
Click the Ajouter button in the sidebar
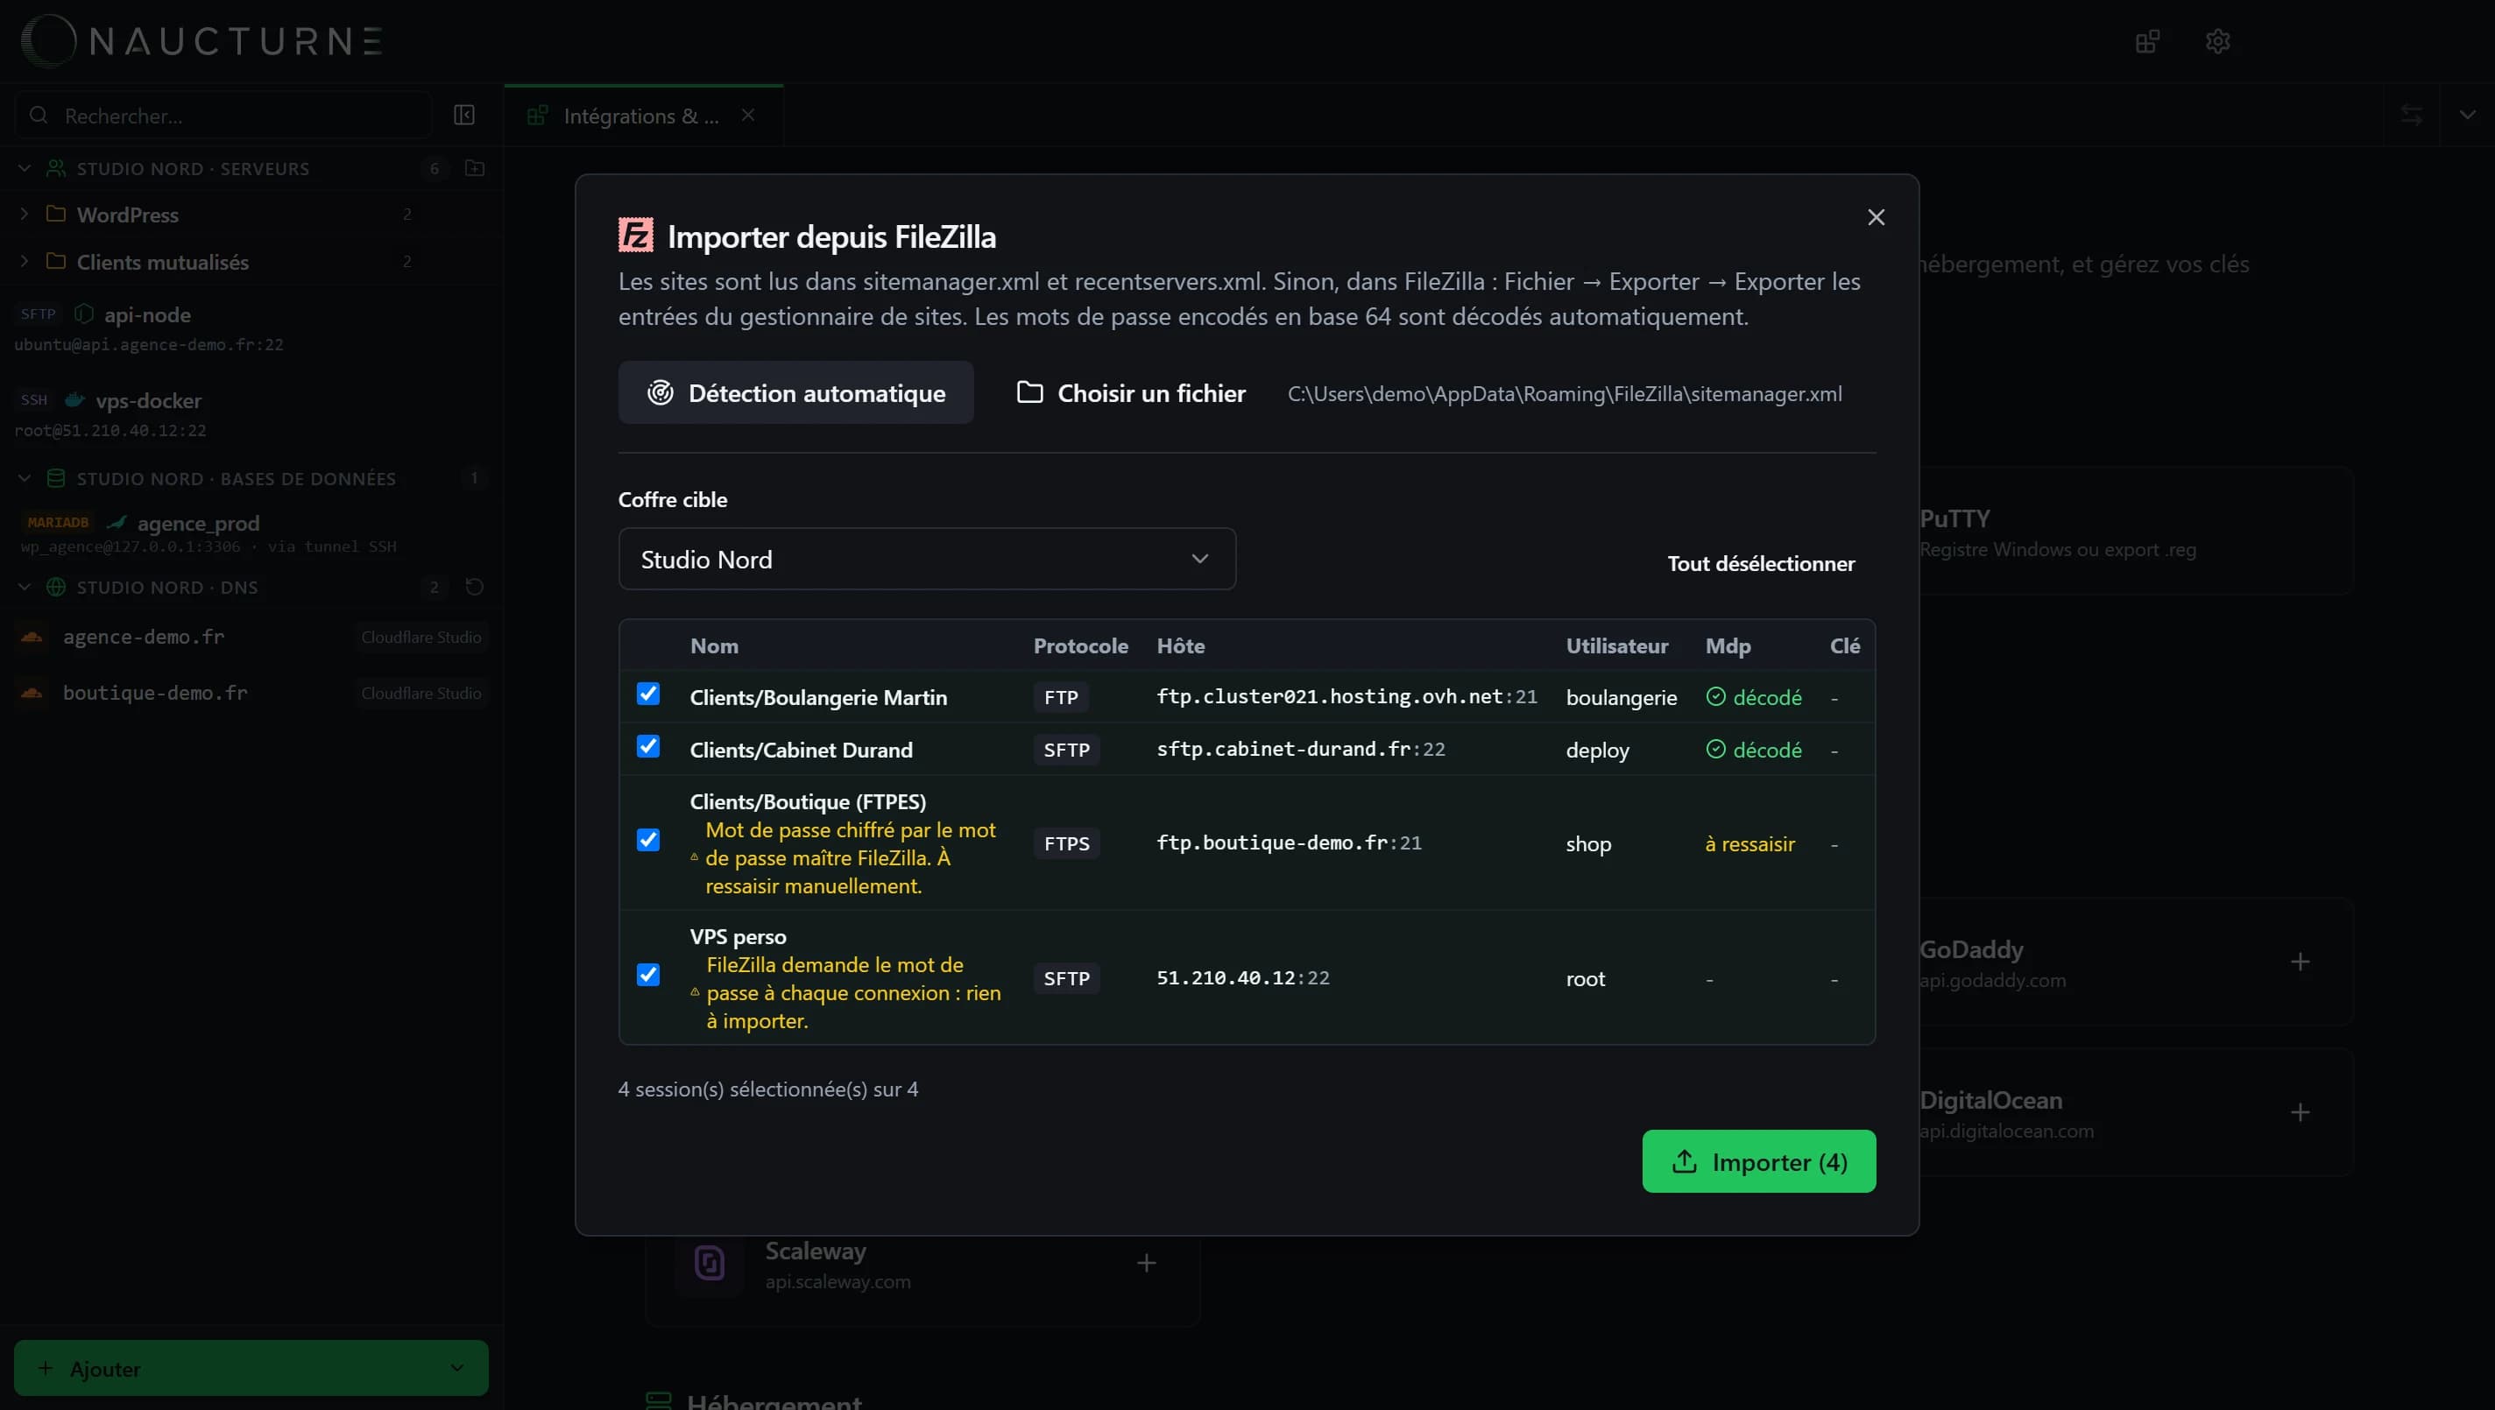251,1368
